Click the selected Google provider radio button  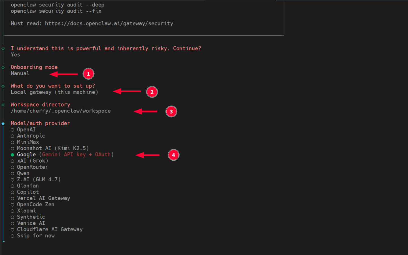[12, 154]
